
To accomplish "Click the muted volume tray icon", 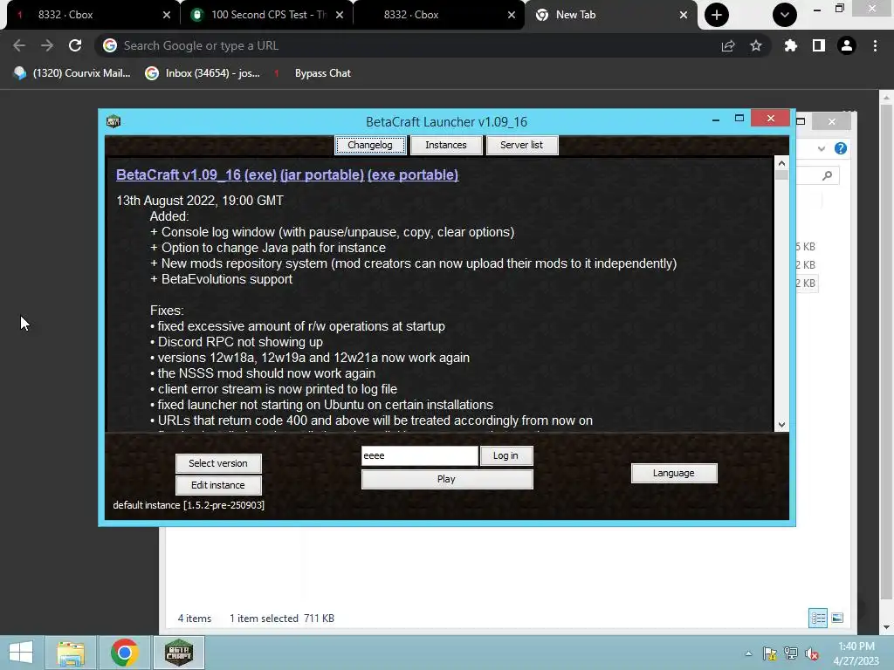I will [x=811, y=654].
